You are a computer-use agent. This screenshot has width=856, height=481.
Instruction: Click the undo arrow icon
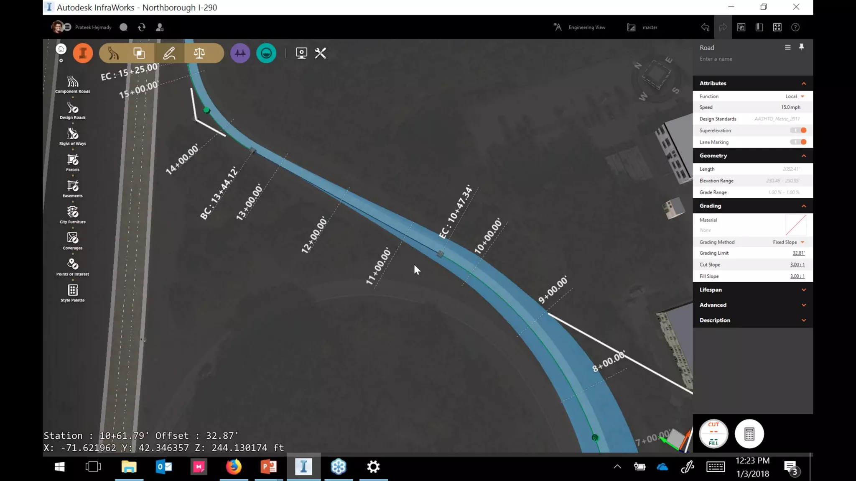pos(705,27)
